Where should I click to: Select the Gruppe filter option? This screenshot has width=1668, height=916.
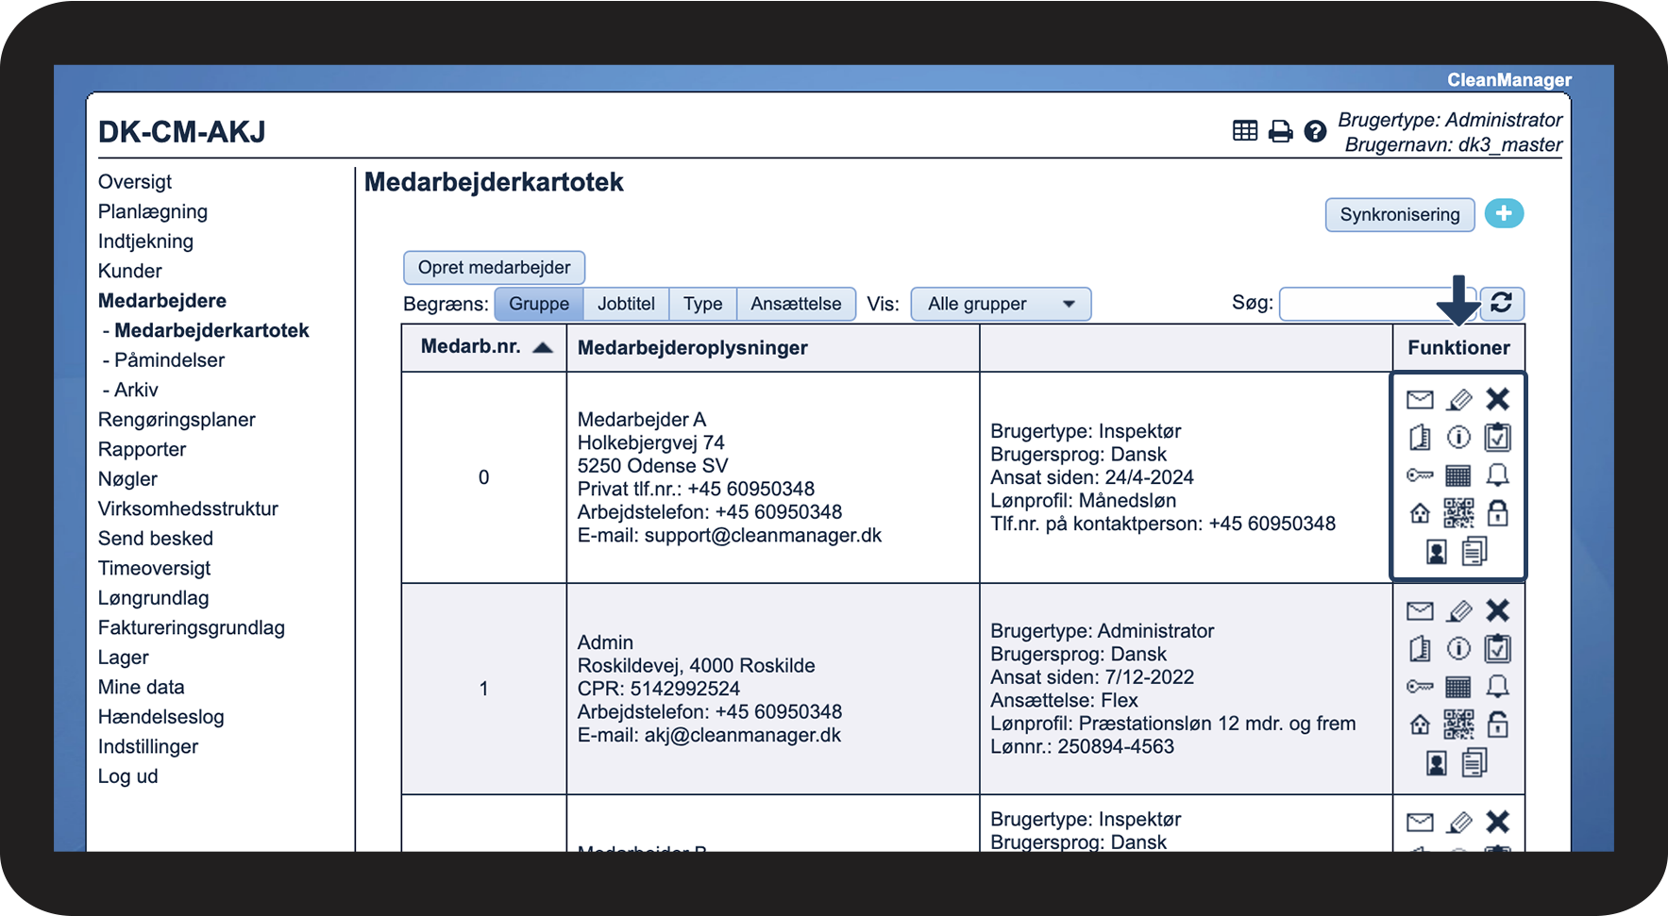(539, 304)
